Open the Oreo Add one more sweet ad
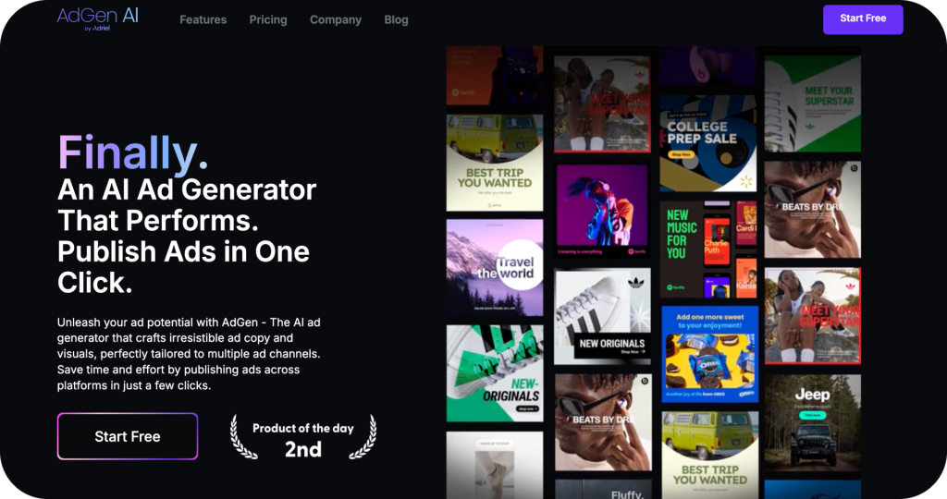This screenshot has height=499, width=947. (709, 354)
